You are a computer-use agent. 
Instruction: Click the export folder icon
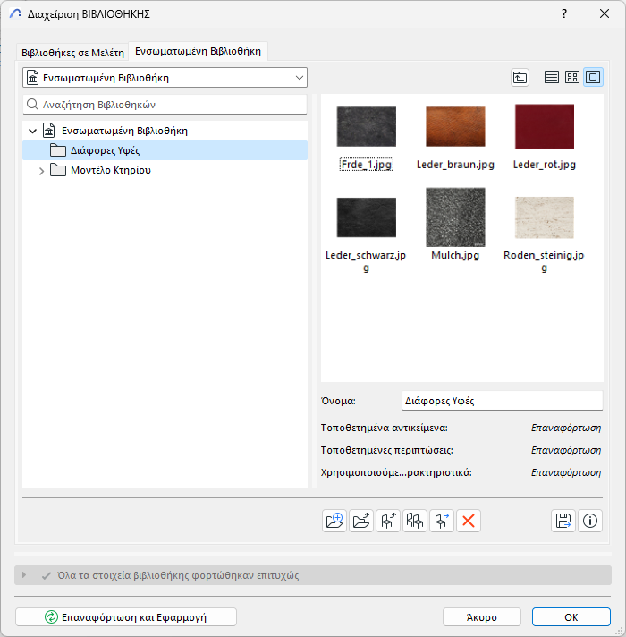(361, 521)
